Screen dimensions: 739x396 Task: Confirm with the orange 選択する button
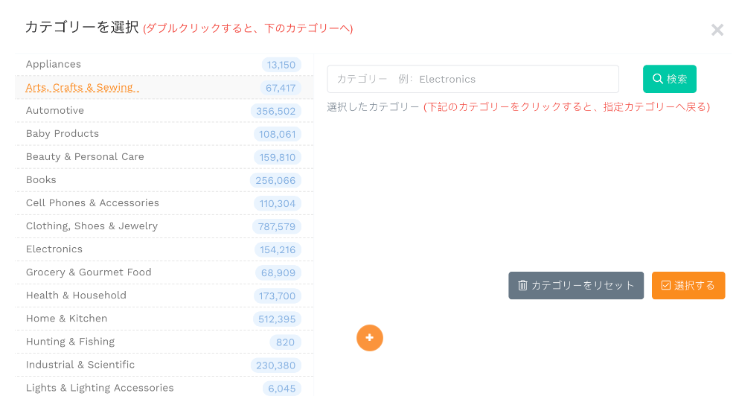pos(688,286)
